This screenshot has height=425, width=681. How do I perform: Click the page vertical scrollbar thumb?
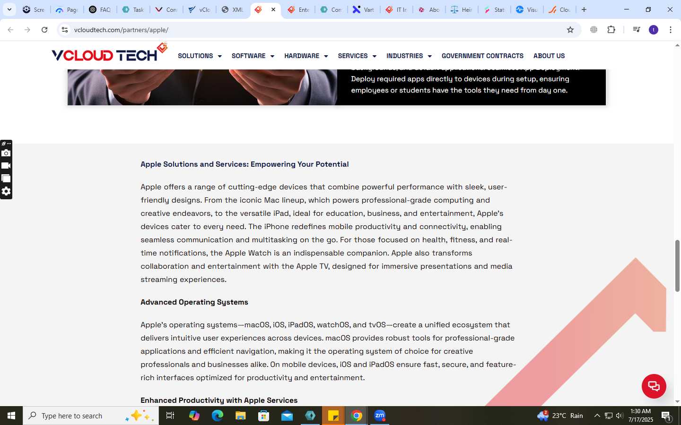677,266
